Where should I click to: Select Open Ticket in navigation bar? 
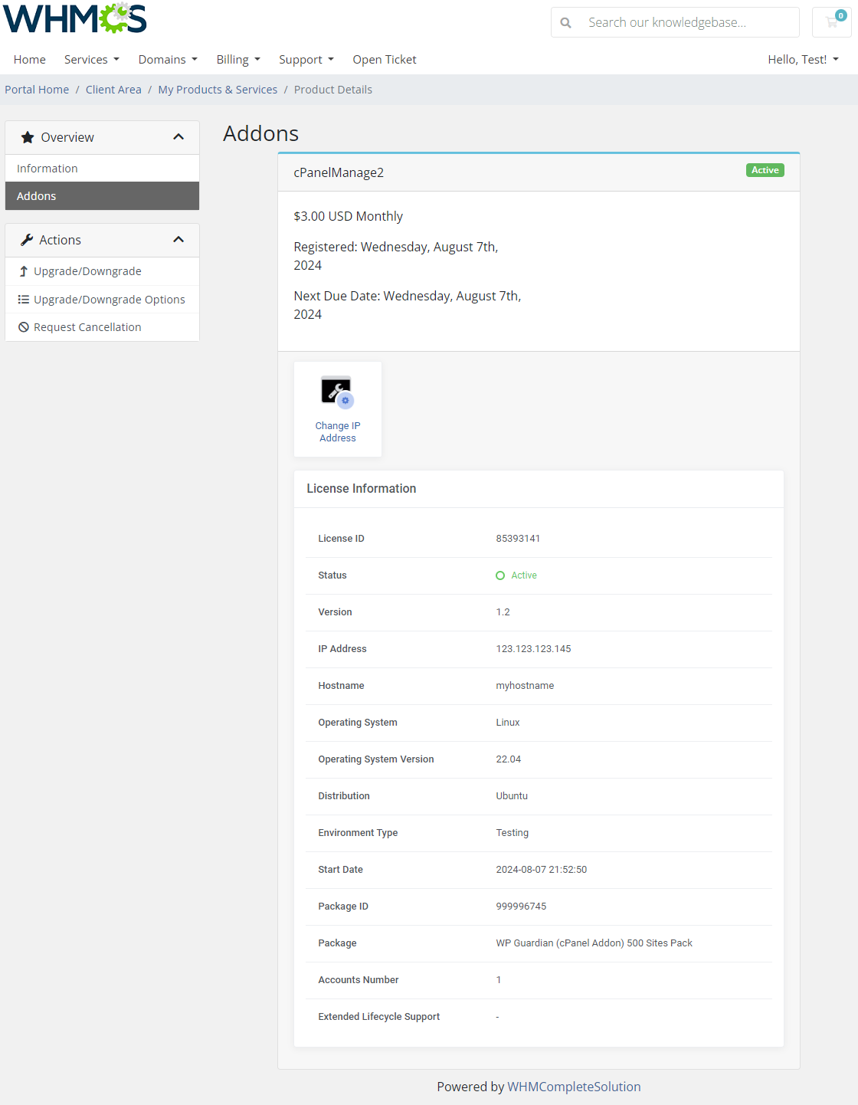pyautogui.click(x=385, y=59)
